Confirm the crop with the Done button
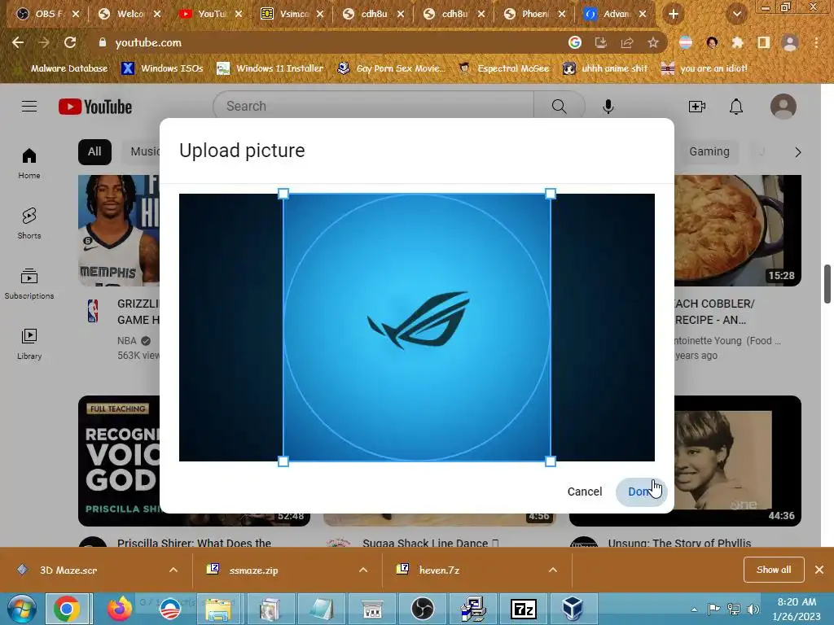 [642, 492]
